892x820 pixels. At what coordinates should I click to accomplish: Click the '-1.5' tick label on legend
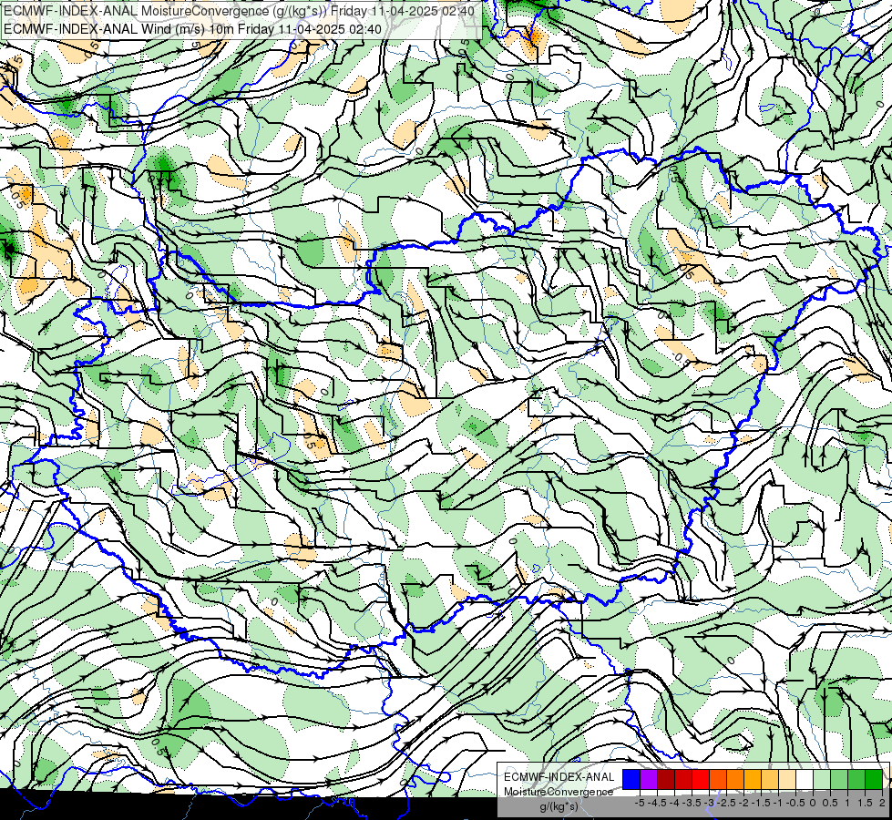tap(761, 803)
